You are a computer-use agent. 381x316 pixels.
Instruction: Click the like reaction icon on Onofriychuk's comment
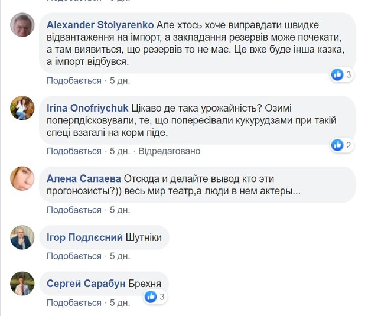pyautogui.click(x=338, y=145)
